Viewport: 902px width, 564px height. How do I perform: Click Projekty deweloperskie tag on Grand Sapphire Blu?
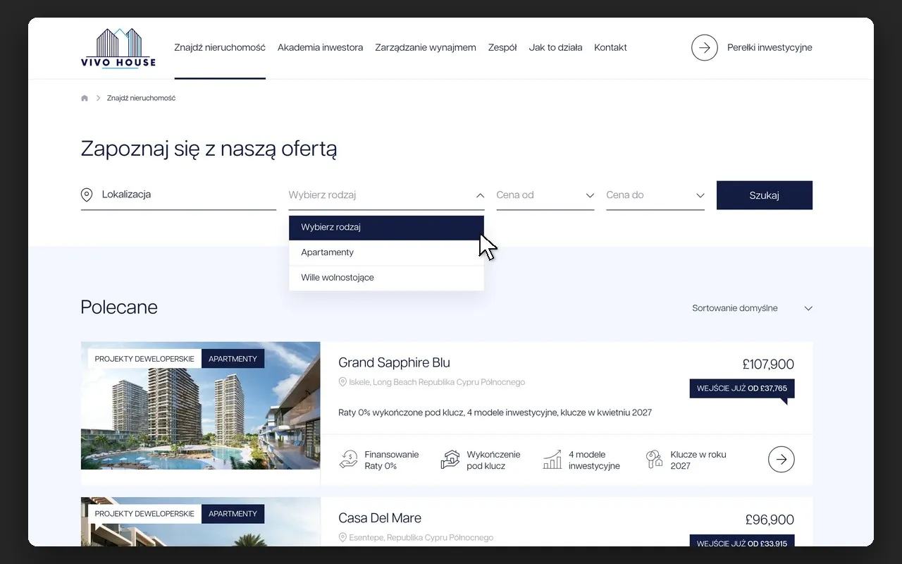[x=144, y=359]
